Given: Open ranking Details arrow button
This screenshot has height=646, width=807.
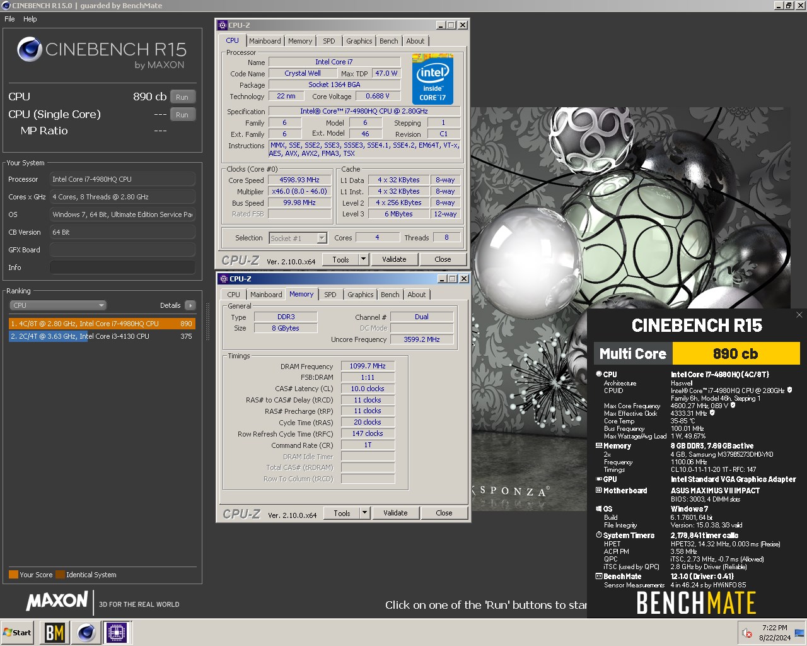Looking at the screenshot, I should 190,305.
